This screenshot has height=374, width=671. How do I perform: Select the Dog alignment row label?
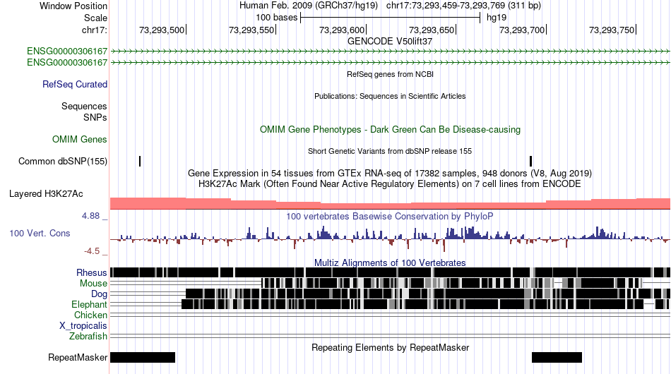[x=99, y=294]
